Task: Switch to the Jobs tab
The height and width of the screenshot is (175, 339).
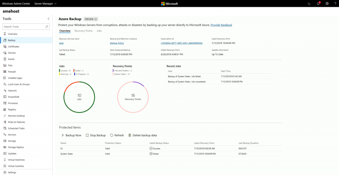Action: [x=99, y=31]
